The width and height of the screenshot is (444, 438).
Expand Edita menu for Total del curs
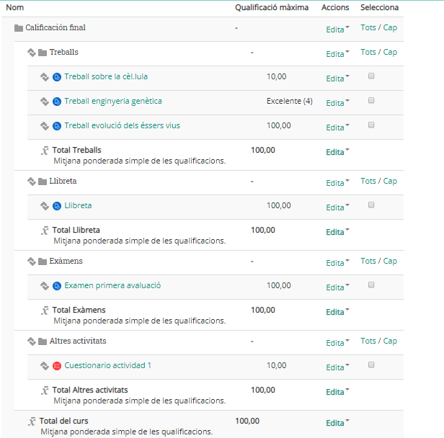tap(337, 423)
